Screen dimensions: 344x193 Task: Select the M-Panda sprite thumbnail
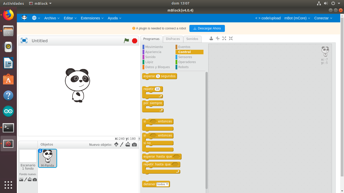click(x=48, y=158)
